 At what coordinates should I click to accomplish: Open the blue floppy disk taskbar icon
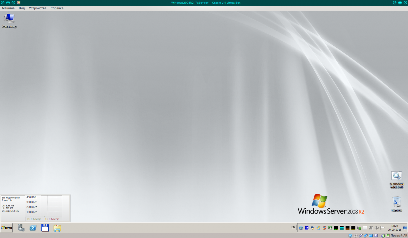[45, 228]
